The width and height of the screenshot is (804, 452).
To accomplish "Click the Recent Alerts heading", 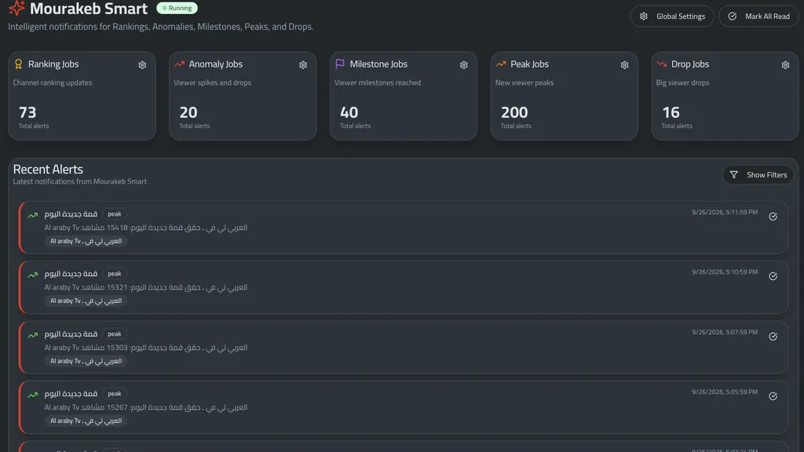I will [x=48, y=169].
